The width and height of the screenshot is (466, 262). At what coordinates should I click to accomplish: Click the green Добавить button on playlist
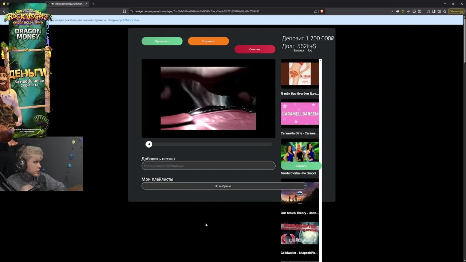[301, 166]
